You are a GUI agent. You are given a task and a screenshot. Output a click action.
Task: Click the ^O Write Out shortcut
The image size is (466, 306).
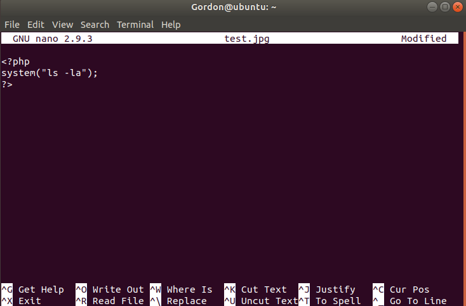coord(110,290)
